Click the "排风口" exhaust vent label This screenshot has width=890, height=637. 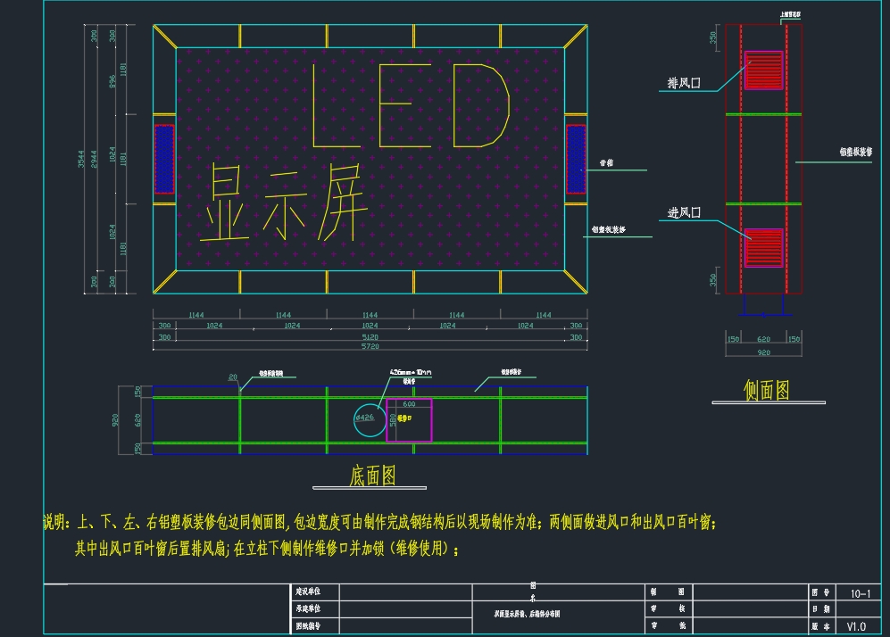pos(684,83)
